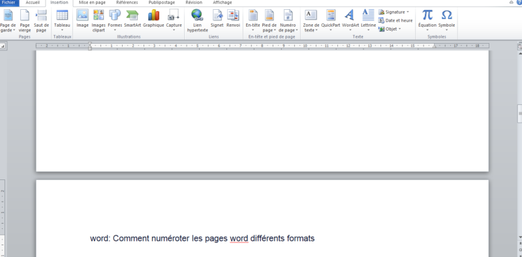522x257 pixels.
Task: Open Numéro de page options
Action: pos(288,21)
